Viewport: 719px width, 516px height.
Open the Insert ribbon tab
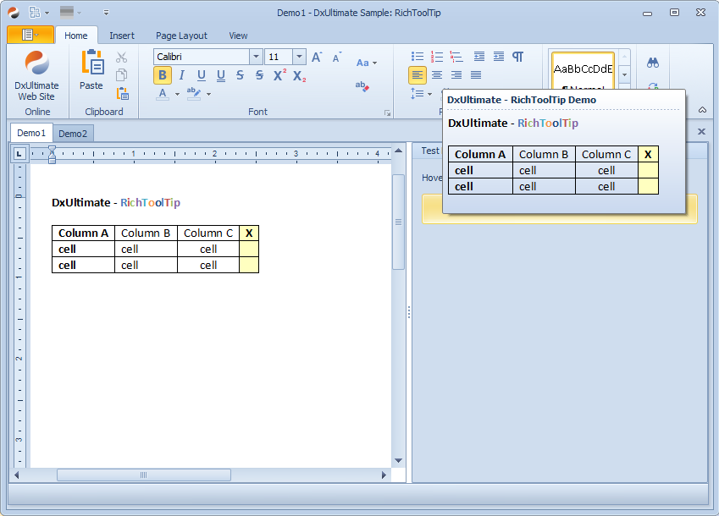[x=122, y=36]
